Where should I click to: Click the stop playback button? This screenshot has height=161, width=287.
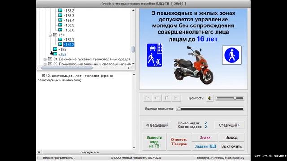[157, 98]
